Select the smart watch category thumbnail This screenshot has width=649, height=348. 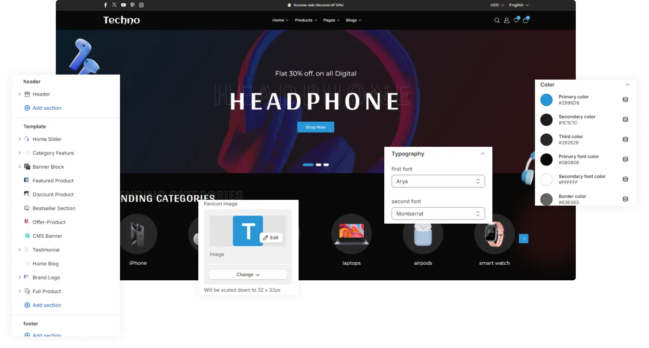point(494,234)
